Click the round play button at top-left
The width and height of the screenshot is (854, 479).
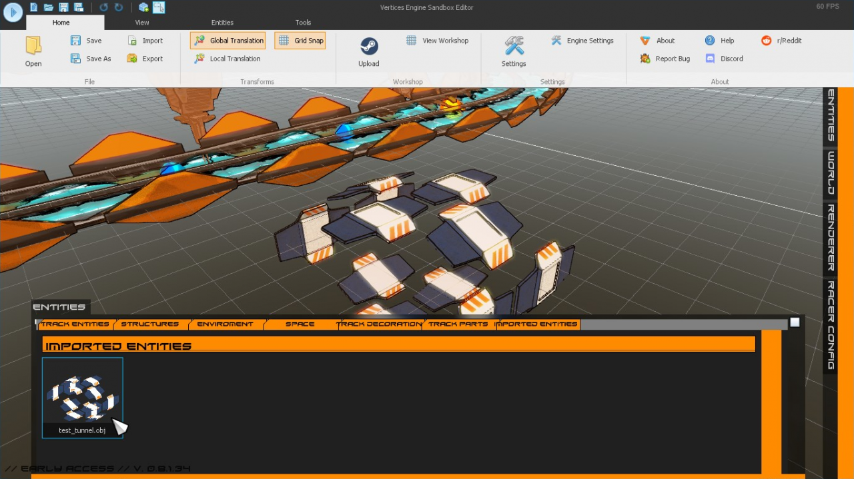point(13,12)
